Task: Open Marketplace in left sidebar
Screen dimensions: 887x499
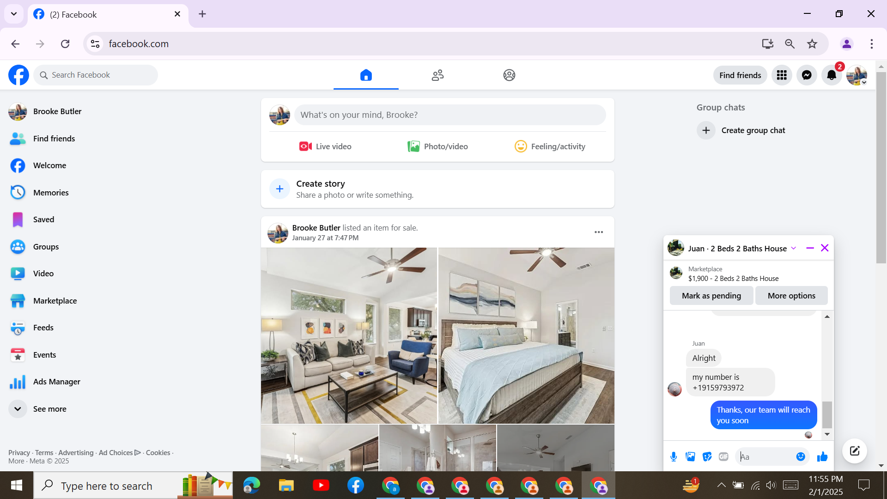Action: point(55,301)
